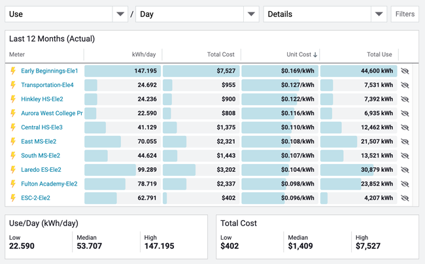Click the electric icon next to Laredo ES-Ele2
The width and height of the screenshot is (425, 264).
coord(12,170)
